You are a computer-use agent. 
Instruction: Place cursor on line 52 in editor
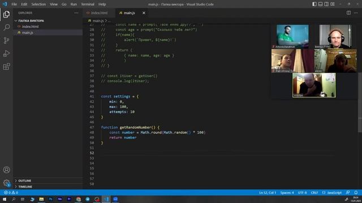217,153
